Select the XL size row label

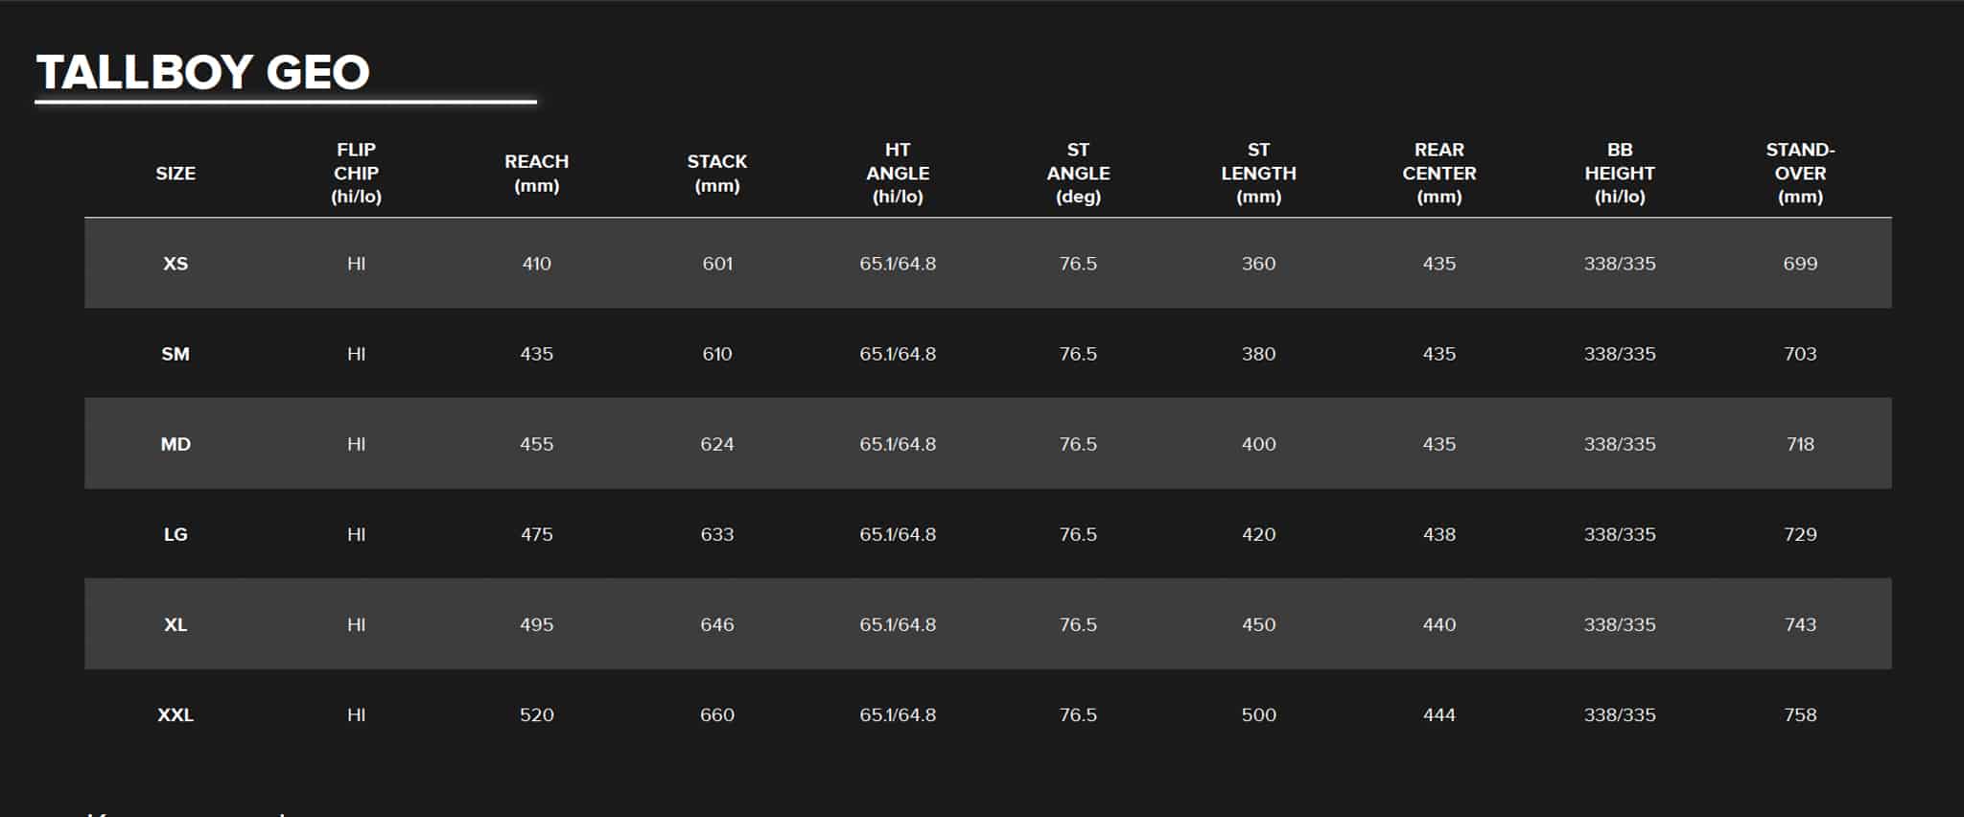tap(175, 624)
